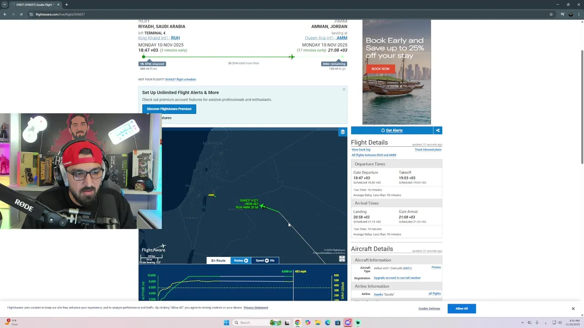Viewport: 584px width, 328px height.
Task: Click the Track inbound plane link
Action: pyautogui.click(x=428, y=149)
